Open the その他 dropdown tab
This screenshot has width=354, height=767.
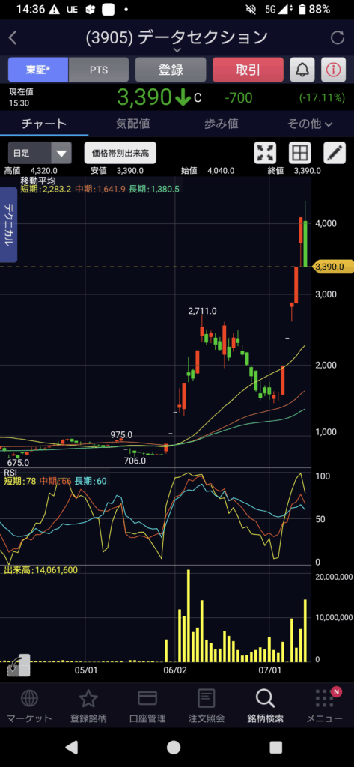pos(310,124)
